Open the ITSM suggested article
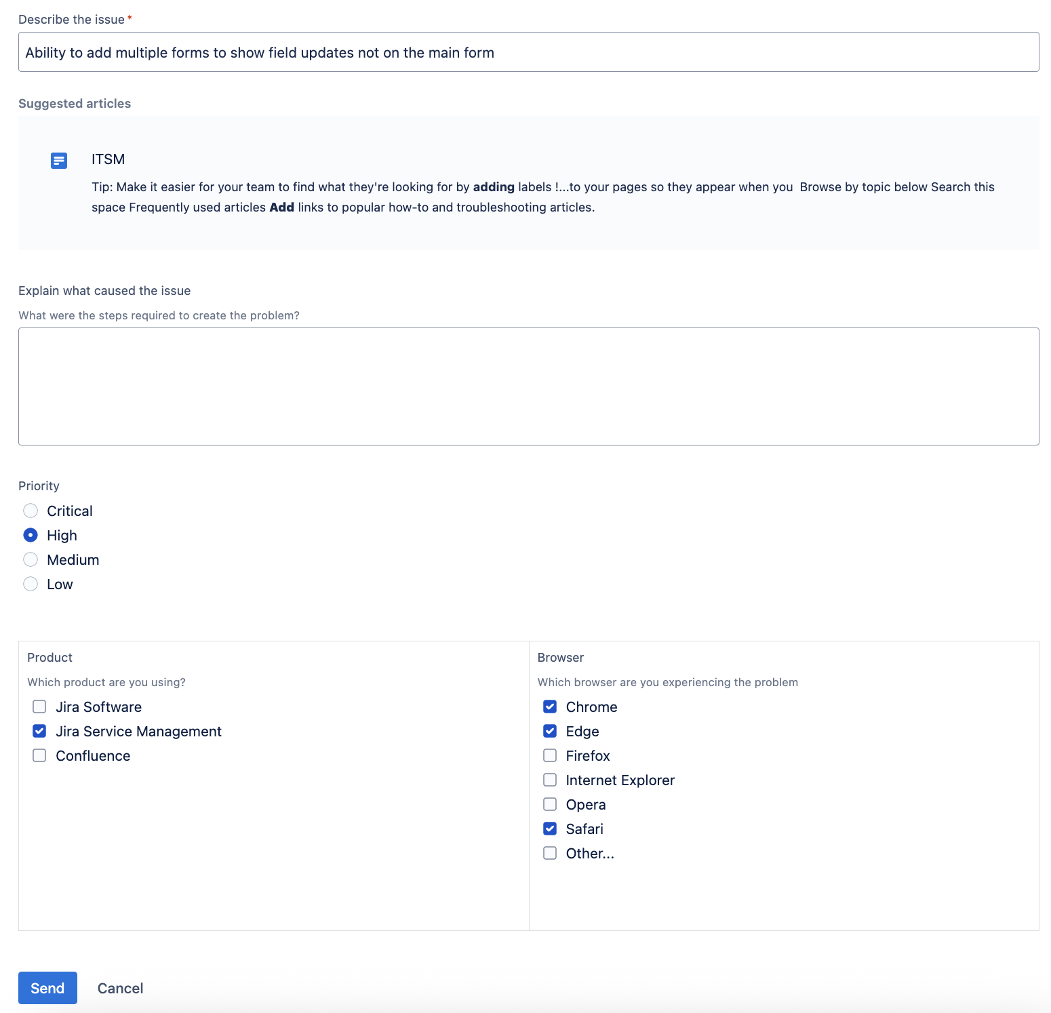This screenshot has width=1051, height=1013. click(x=108, y=159)
